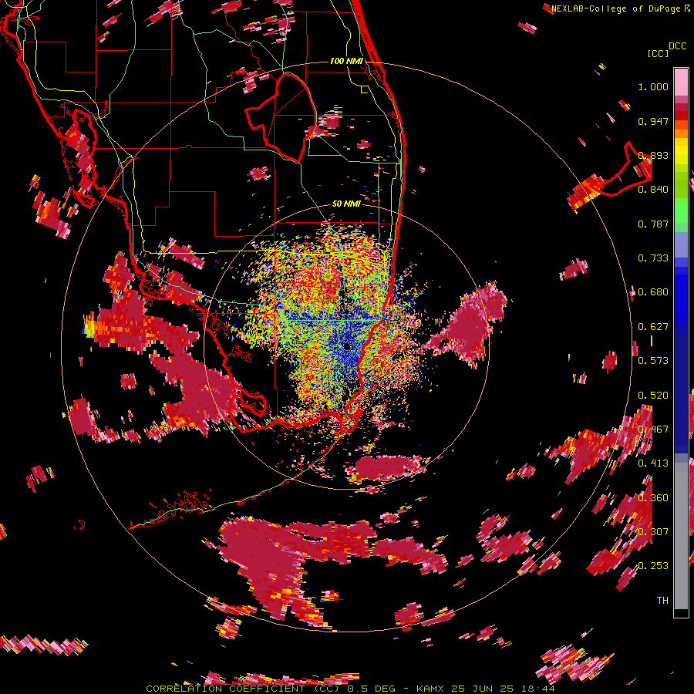The height and width of the screenshot is (694, 694).
Task: Click the 0.627 legend value
Action: coord(653,327)
